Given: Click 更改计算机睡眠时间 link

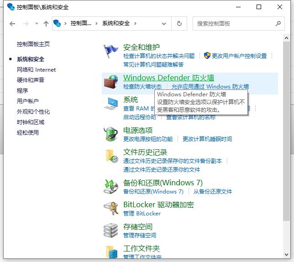Looking at the screenshot, I should (207, 139).
